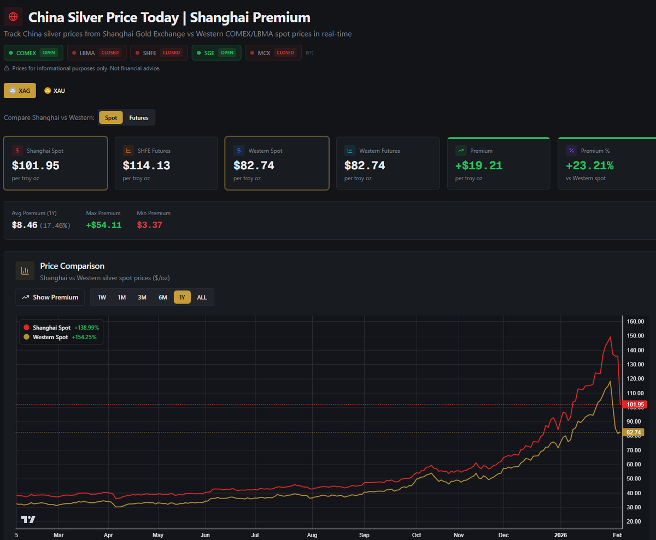Click the gold 82.74 price axis label
The image size is (656, 540).
click(x=633, y=432)
